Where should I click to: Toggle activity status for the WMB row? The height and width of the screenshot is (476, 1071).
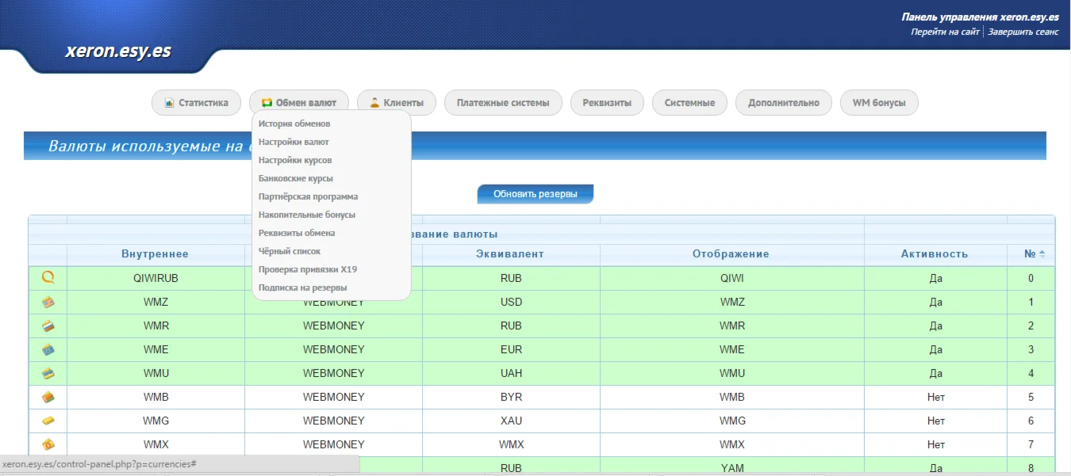tap(935, 397)
